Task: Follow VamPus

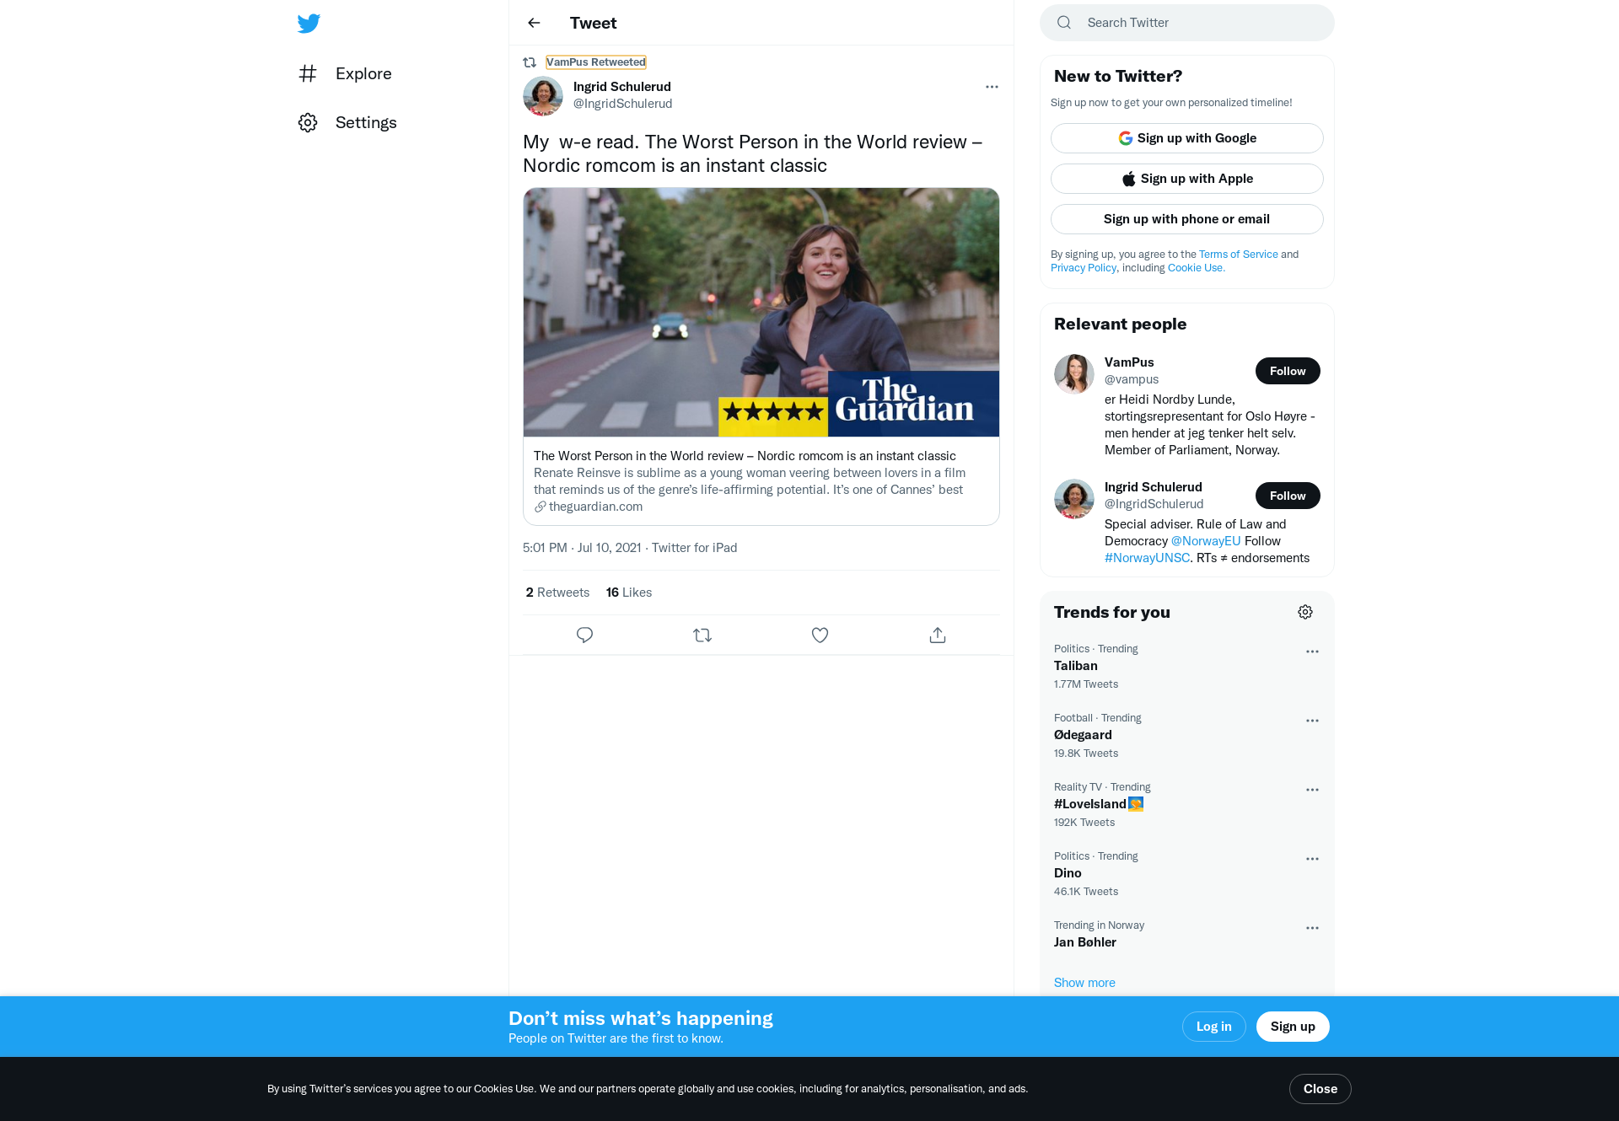Action: click(x=1288, y=371)
